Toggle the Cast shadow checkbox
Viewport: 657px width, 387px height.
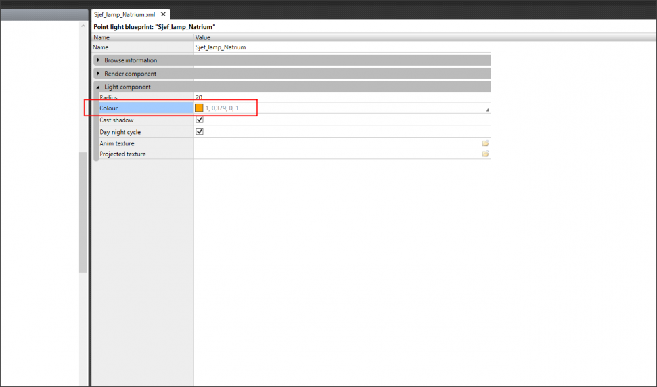click(x=200, y=120)
